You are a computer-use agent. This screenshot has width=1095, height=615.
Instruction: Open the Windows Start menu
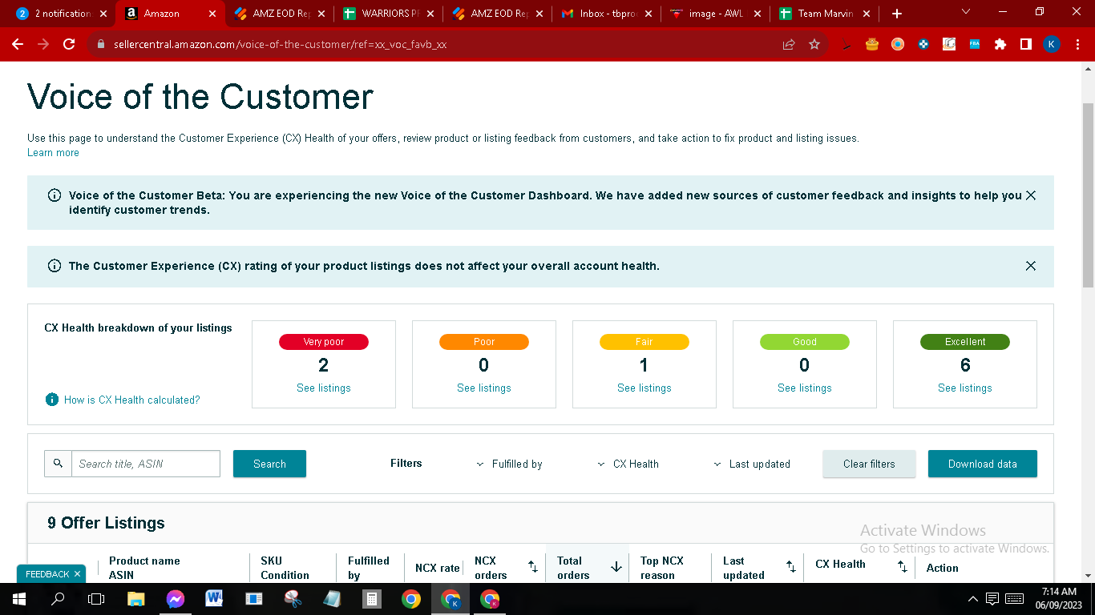pyautogui.click(x=18, y=599)
